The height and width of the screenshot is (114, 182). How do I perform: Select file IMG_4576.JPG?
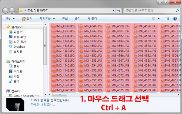pos(145,26)
